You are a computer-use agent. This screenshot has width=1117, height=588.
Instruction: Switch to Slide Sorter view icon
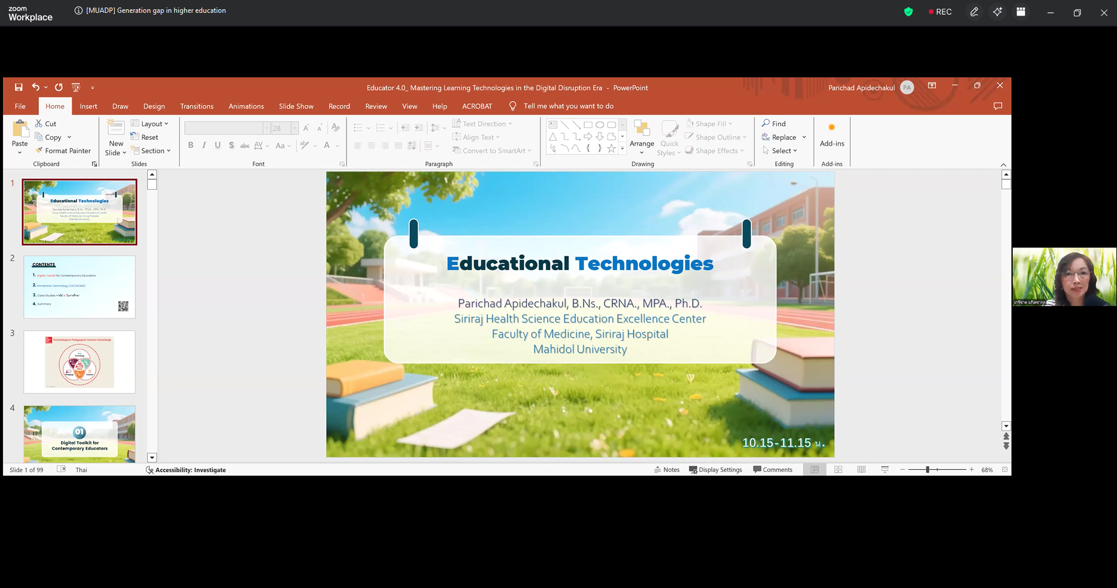(838, 470)
